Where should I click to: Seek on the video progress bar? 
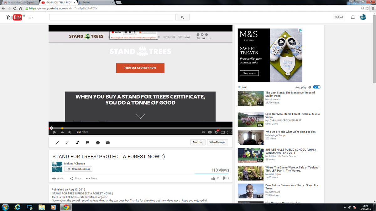click(140, 128)
